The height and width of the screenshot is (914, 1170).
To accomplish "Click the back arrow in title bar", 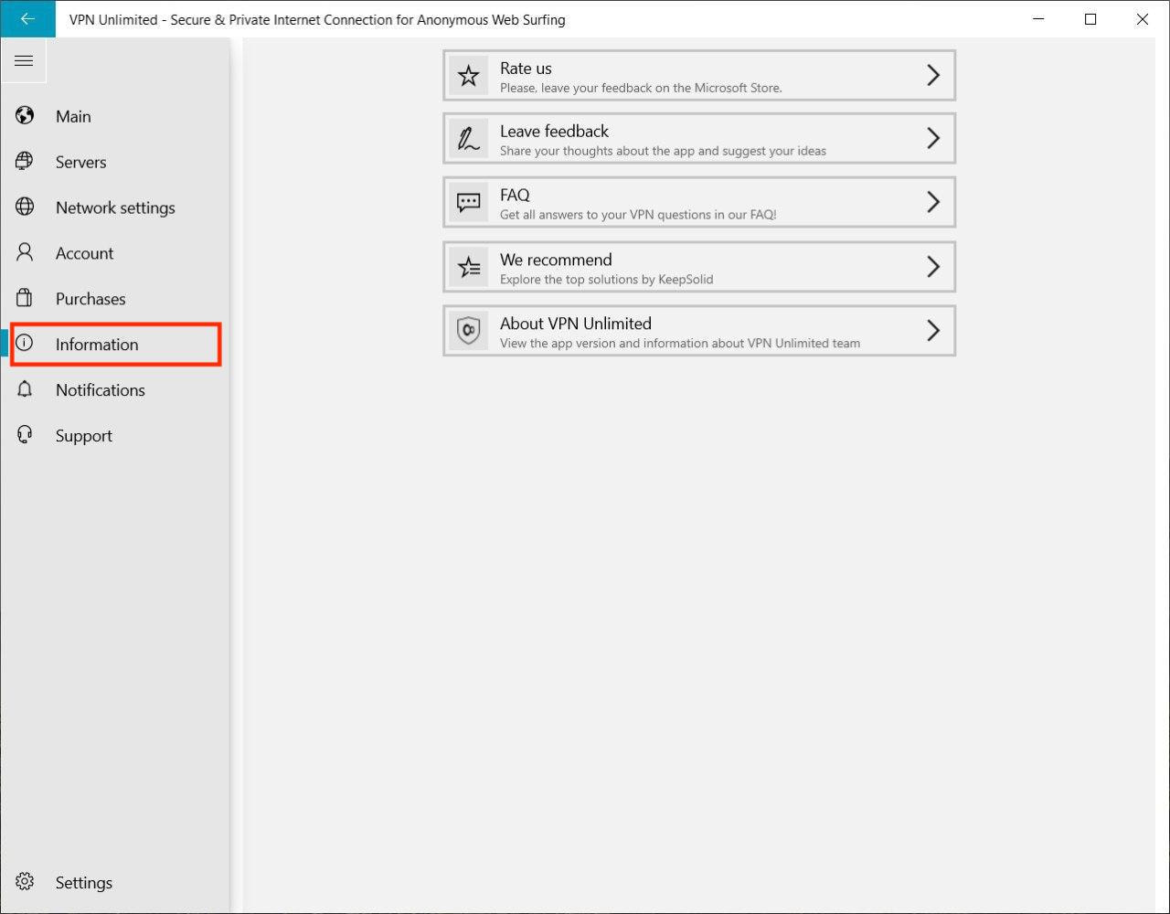I will (27, 18).
